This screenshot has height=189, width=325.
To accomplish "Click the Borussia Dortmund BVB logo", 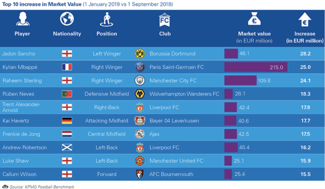I will pos(140,54).
